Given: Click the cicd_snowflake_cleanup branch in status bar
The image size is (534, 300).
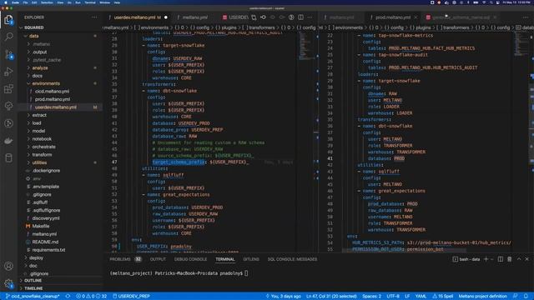Looking at the screenshot, I should [33, 297].
